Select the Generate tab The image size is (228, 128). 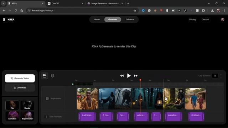tap(113, 20)
